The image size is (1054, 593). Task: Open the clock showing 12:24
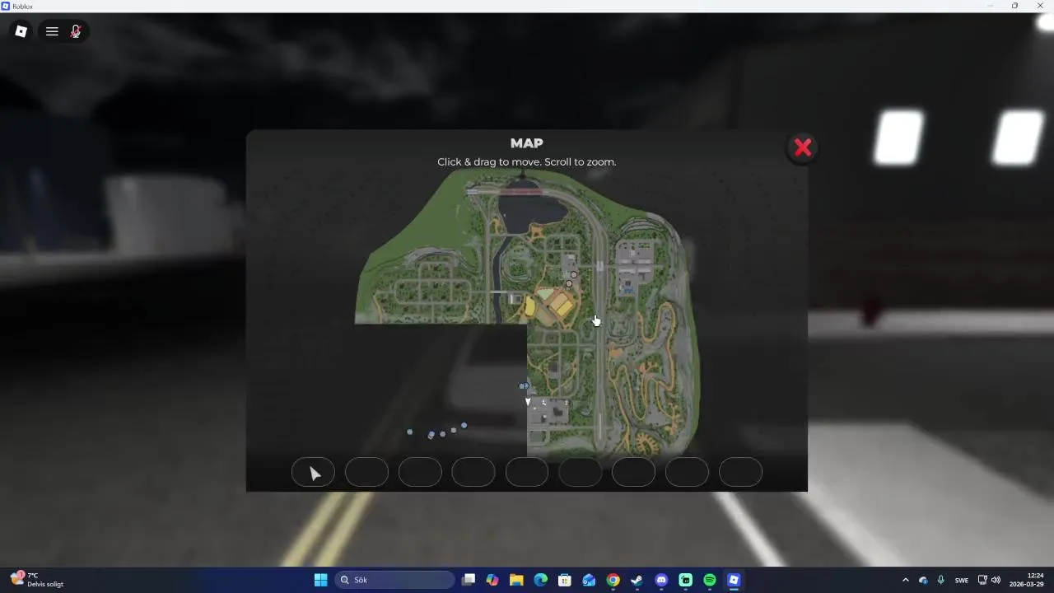pyautogui.click(x=1028, y=580)
